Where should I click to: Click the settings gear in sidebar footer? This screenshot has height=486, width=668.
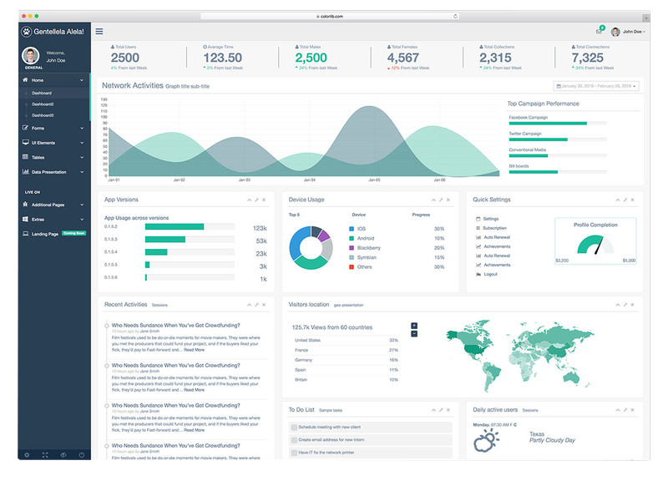coord(27,454)
